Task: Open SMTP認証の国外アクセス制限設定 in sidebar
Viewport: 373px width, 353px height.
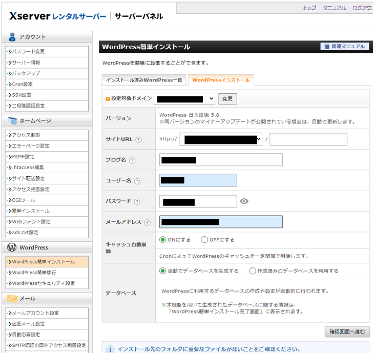Action: point(47,345)
